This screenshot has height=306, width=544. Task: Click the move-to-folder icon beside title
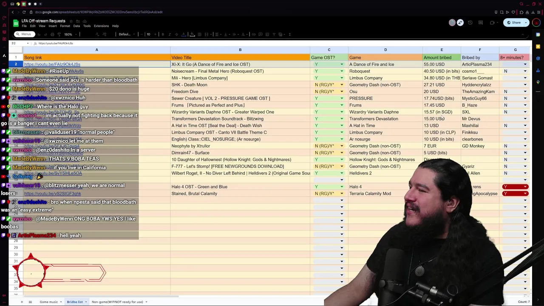[x=78, y=21]
